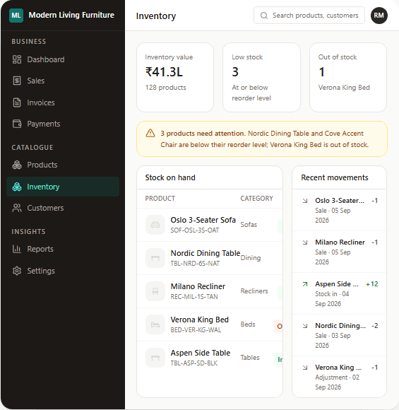
Task: Click the Inventory boxes icon
Action: click(17, 187)
